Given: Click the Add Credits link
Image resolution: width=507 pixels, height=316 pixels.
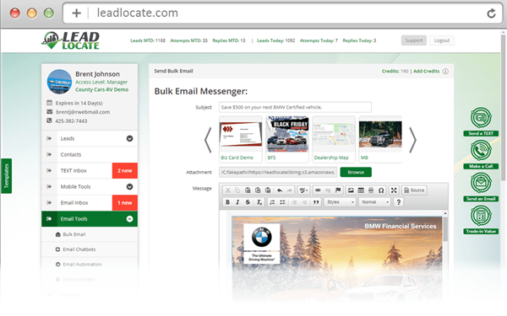Looking at the screenshot, I should tap(426, 72).
